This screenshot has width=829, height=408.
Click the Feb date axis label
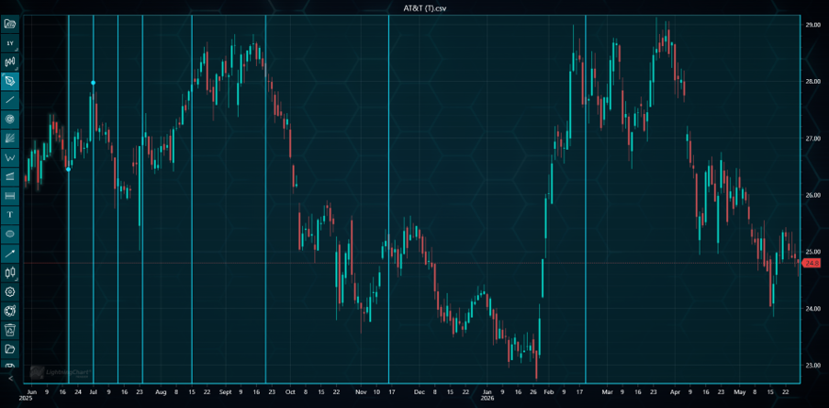point(549,392)
